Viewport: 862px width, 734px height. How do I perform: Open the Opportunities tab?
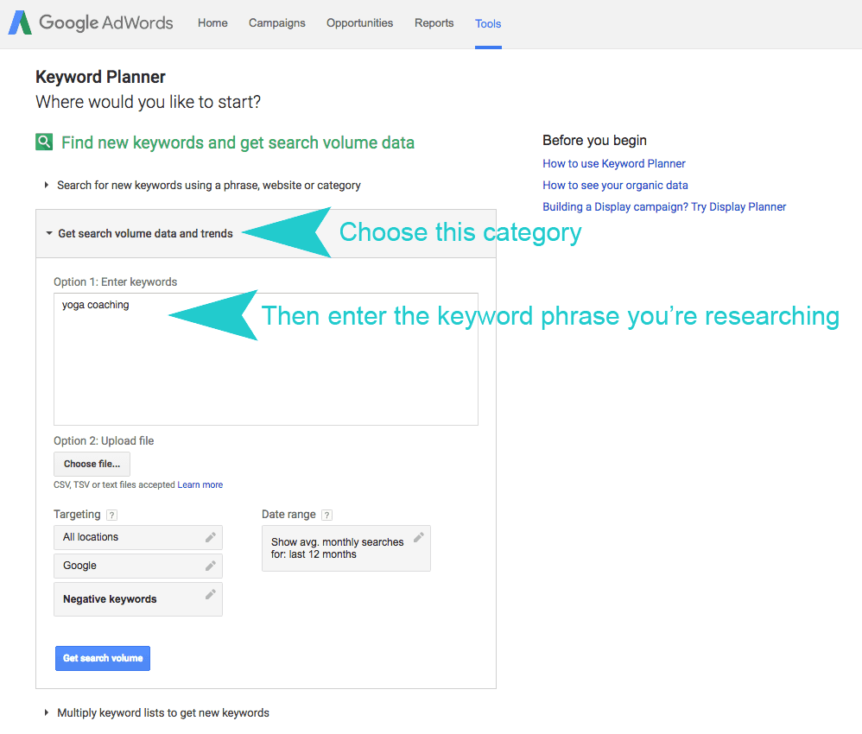point(359,23)
